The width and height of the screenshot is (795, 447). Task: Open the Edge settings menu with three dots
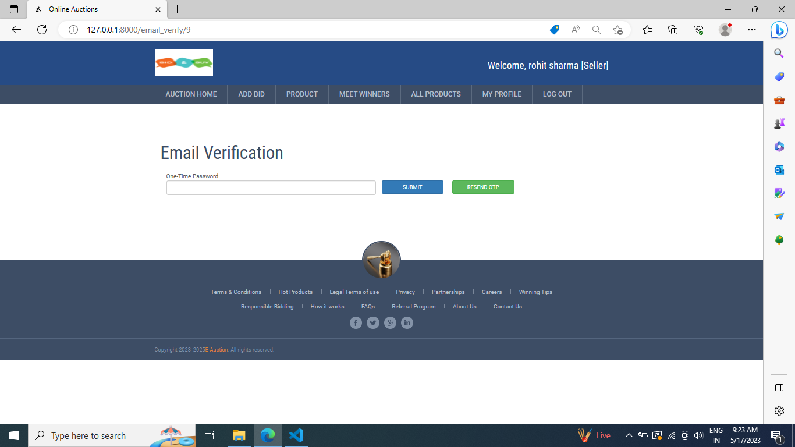[x=752, y=30]
